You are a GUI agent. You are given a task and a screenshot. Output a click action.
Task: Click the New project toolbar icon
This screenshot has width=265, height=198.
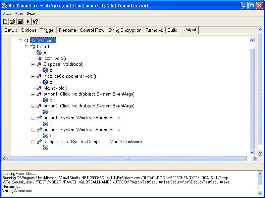pos(5,21)
